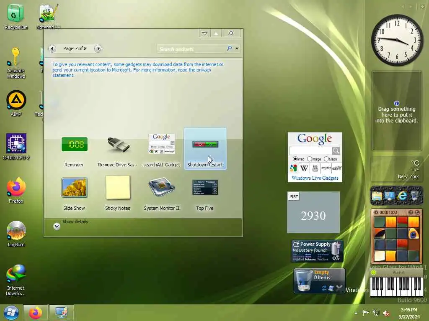
Task: Open recycle bin in launcher gadget
Action: point(415,196)
